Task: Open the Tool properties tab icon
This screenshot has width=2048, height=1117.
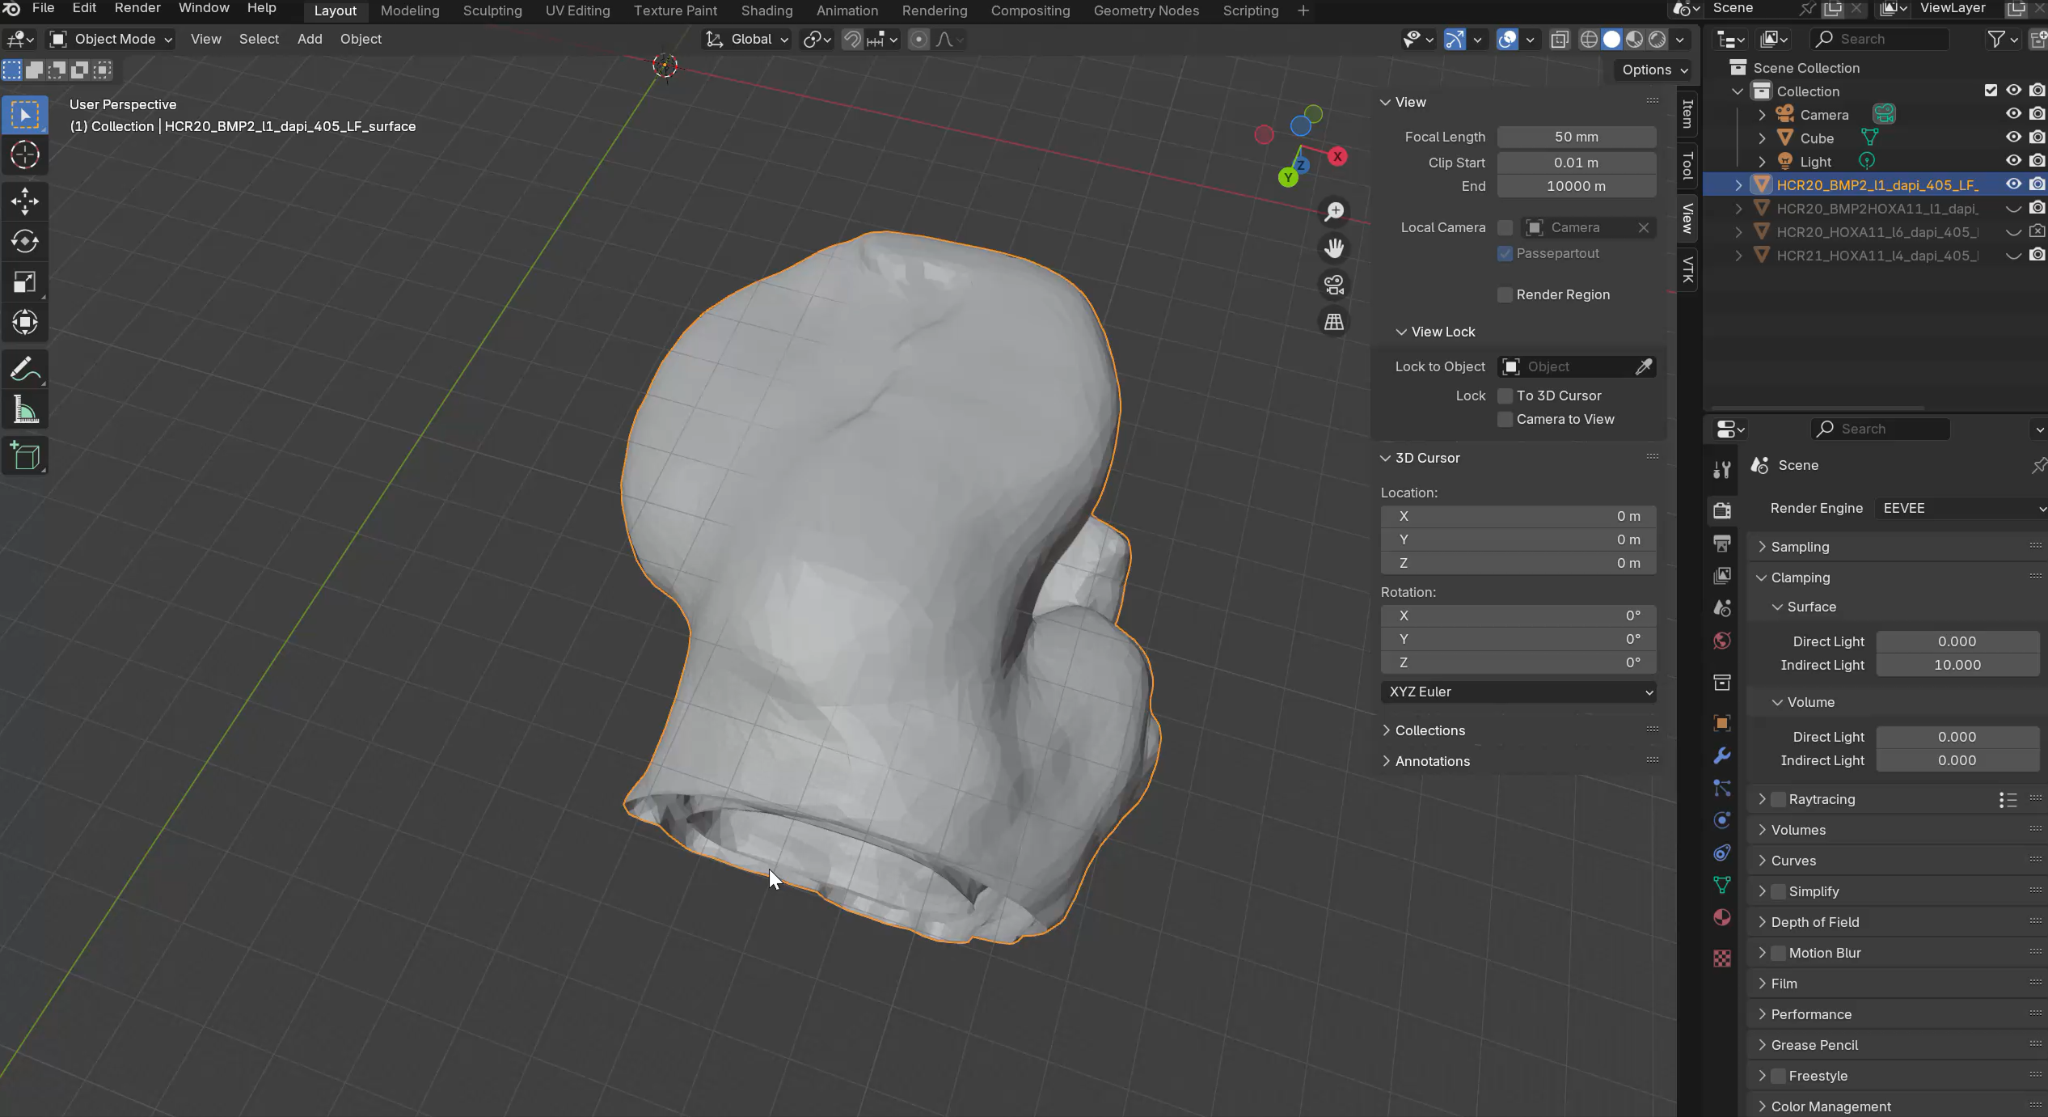Action: 1722,470
